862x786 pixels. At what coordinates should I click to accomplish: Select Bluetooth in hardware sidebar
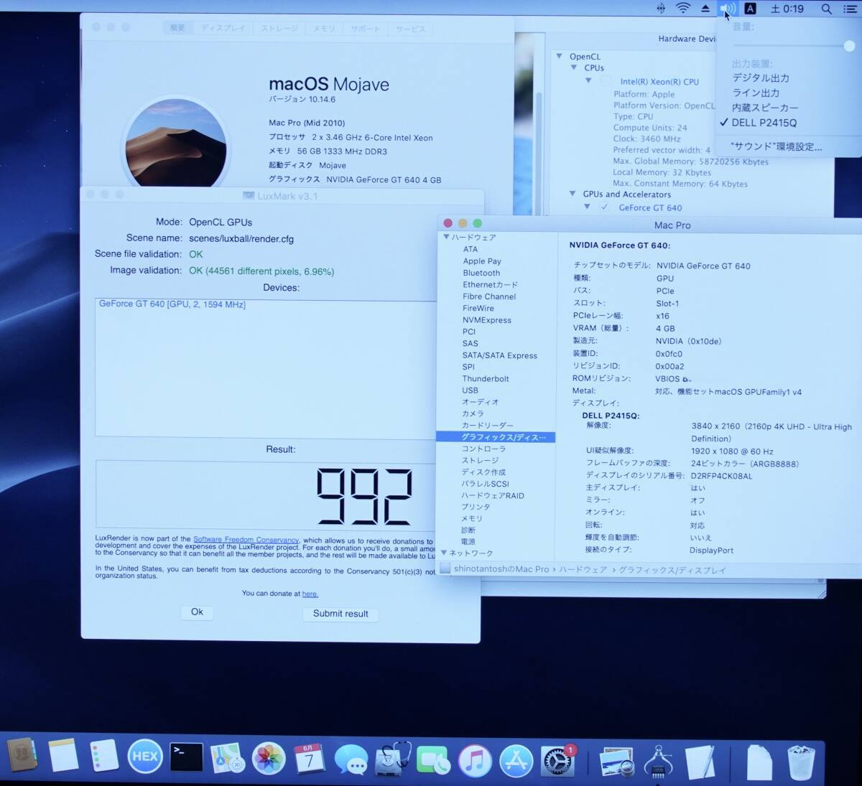click(x=481, y=273)
